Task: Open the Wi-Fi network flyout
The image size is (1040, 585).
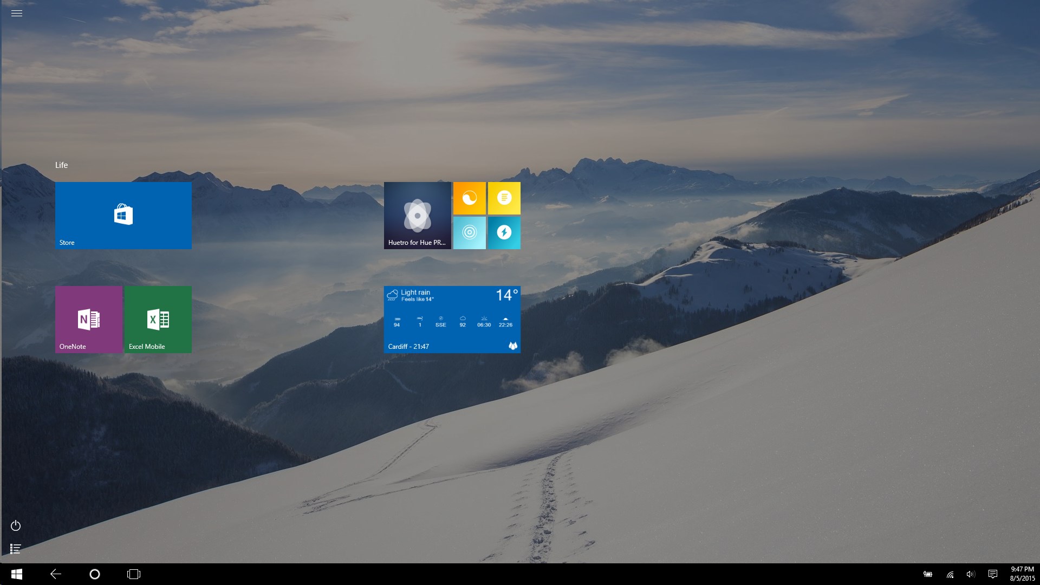Action: tap(949, 574)
